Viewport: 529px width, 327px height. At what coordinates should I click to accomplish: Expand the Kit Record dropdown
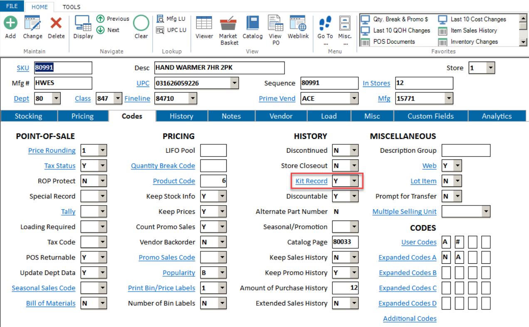click(x=354, y=181)
